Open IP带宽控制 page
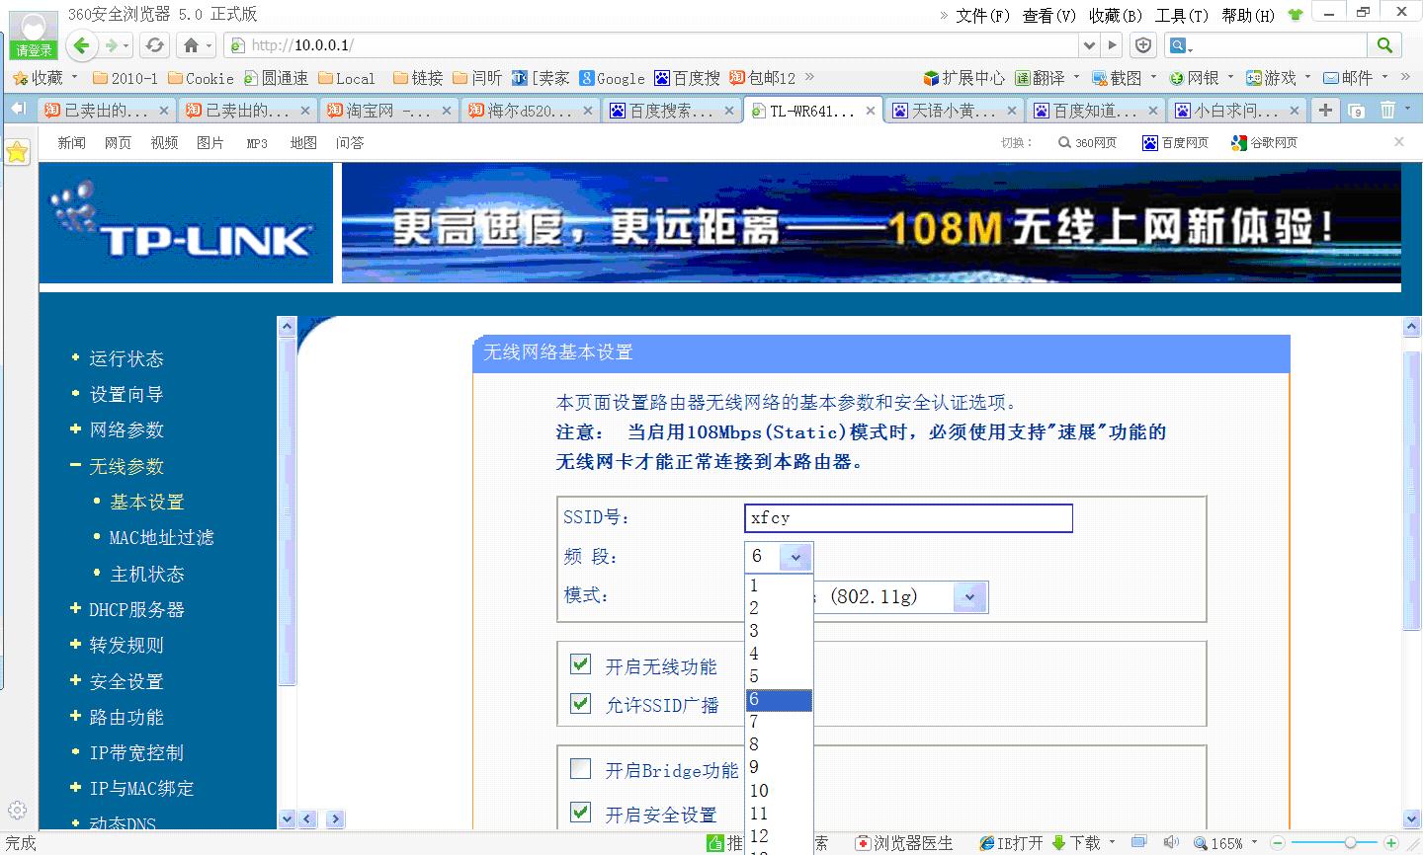This screenshot has height=855, width=1423. [136, 752]
